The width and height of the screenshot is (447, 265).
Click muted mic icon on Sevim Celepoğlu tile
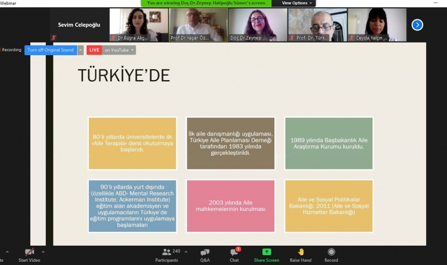pyautogui.click(x=54, y=38)
